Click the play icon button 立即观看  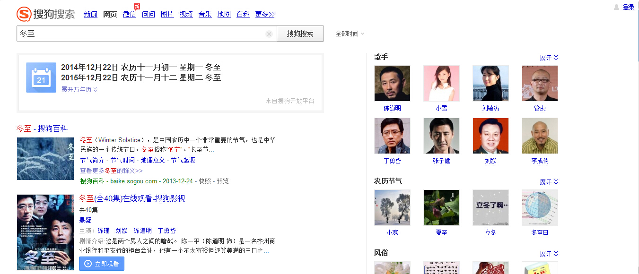(102, 264)
